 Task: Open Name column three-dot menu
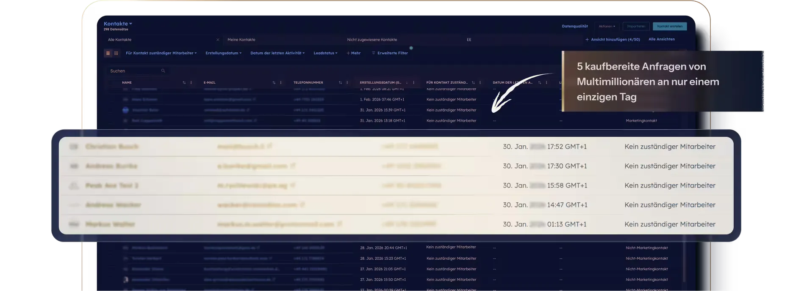[191, 83]
